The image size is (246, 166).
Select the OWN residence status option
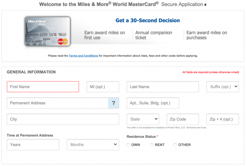tap(128, 145)
